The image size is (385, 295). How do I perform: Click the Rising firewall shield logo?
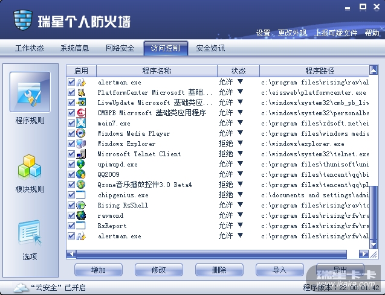[23, 20]
